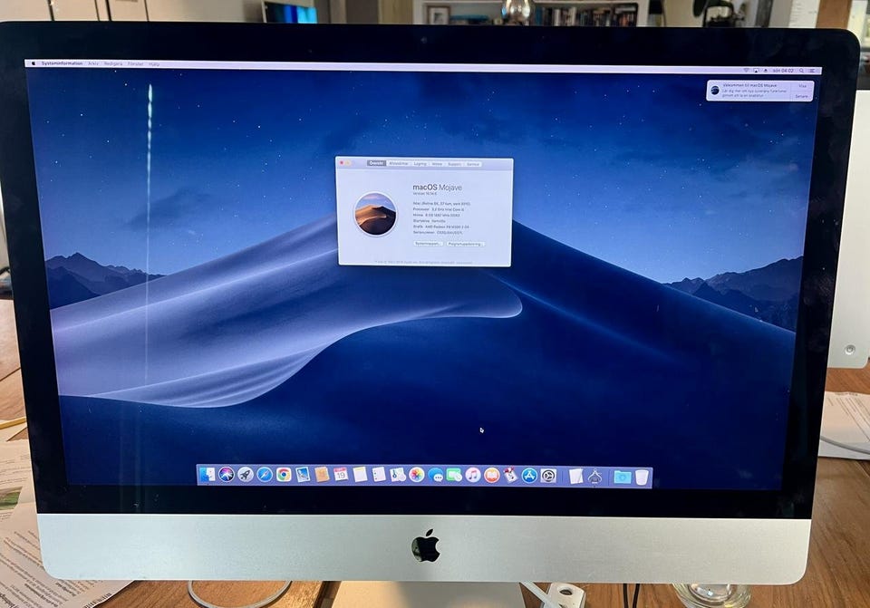
Task: Open Maps icon in the Dock
Action: point(398,475)
